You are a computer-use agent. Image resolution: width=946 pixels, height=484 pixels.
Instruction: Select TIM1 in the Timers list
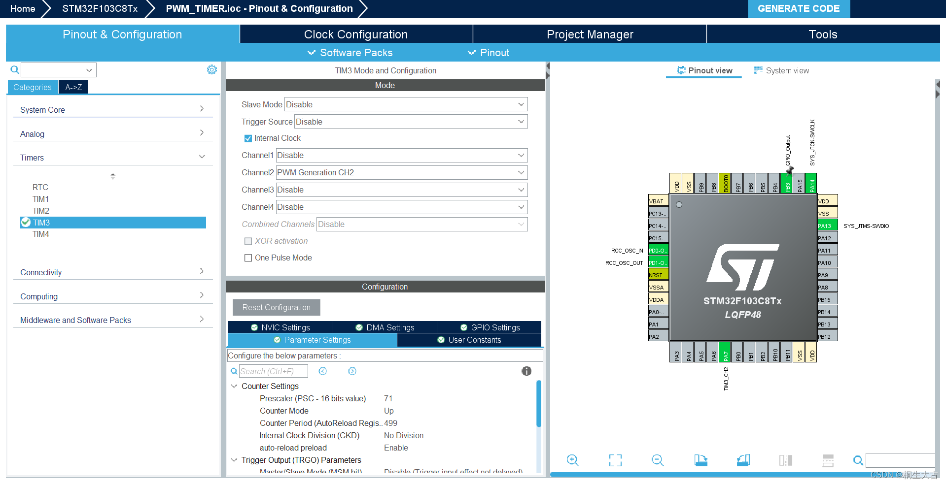[x=41, y=199]
